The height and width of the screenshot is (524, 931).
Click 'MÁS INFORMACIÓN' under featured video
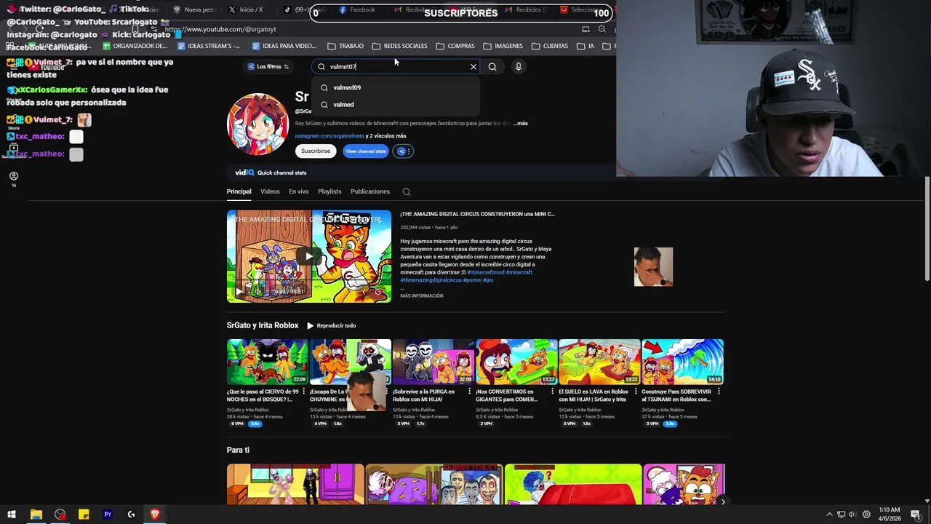[421, 295]
